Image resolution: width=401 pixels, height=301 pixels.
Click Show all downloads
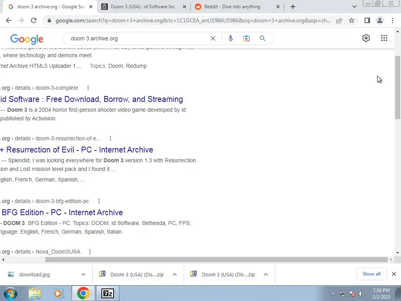(371, 274)
